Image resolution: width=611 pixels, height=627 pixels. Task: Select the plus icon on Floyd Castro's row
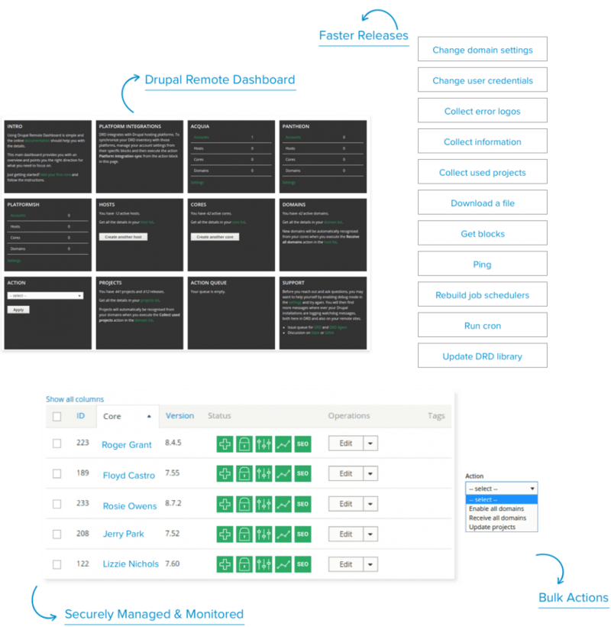tap(225, 473)
